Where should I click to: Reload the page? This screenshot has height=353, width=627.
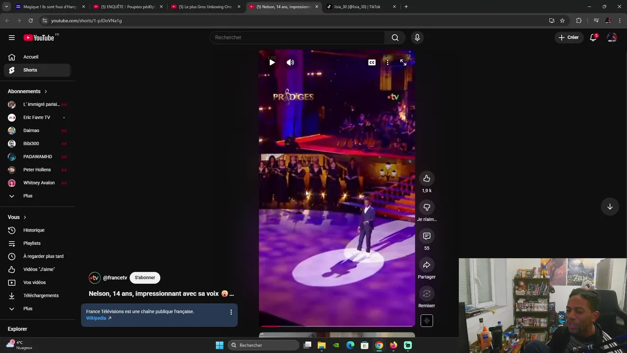pyautogui.click(x=30, y=21)
